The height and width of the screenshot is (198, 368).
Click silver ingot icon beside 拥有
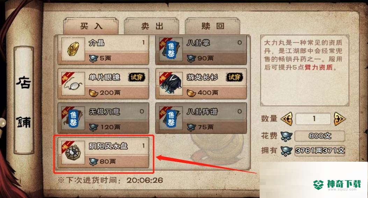(286, 151)
